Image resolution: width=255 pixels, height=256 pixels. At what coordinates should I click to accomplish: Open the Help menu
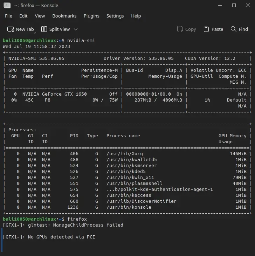point(136,16)
